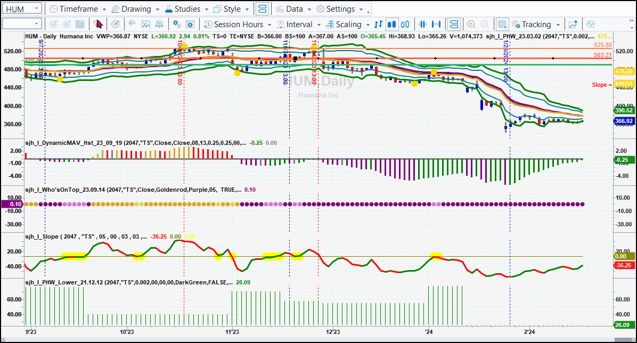This screenshot has width=637, height=343.
Task: Show hidden toolbar items via double chevron
Action: coord(631,21)
